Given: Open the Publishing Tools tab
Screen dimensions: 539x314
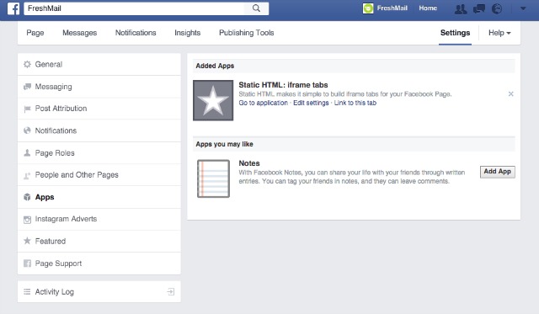Looking at the screenshot, I should click(247, 33).
